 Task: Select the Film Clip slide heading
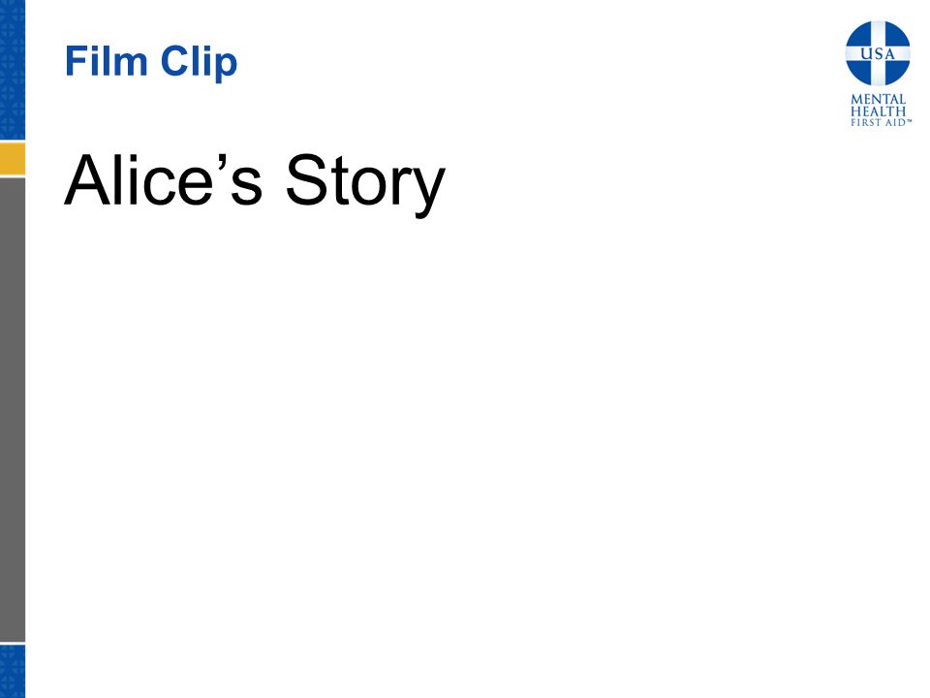click(151, 62)
